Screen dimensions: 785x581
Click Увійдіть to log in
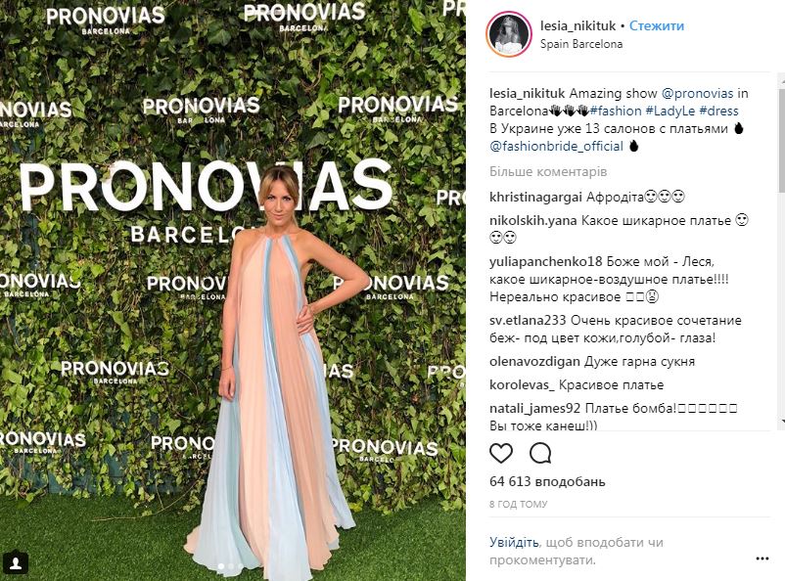(x=514, y=542)
